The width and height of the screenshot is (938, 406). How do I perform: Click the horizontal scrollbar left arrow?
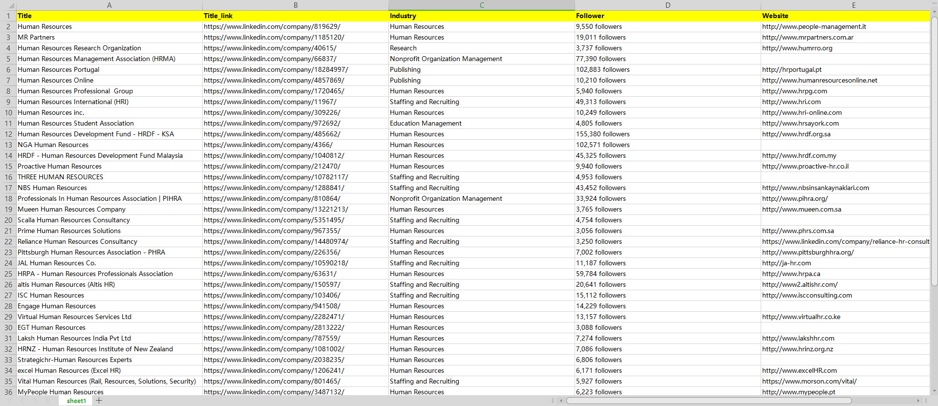tap(561, 401)
